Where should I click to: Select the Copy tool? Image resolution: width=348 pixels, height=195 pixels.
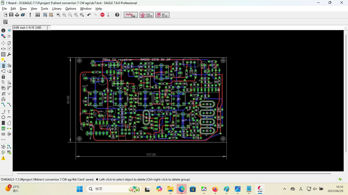pyautogui.click(x=9, y=43)
